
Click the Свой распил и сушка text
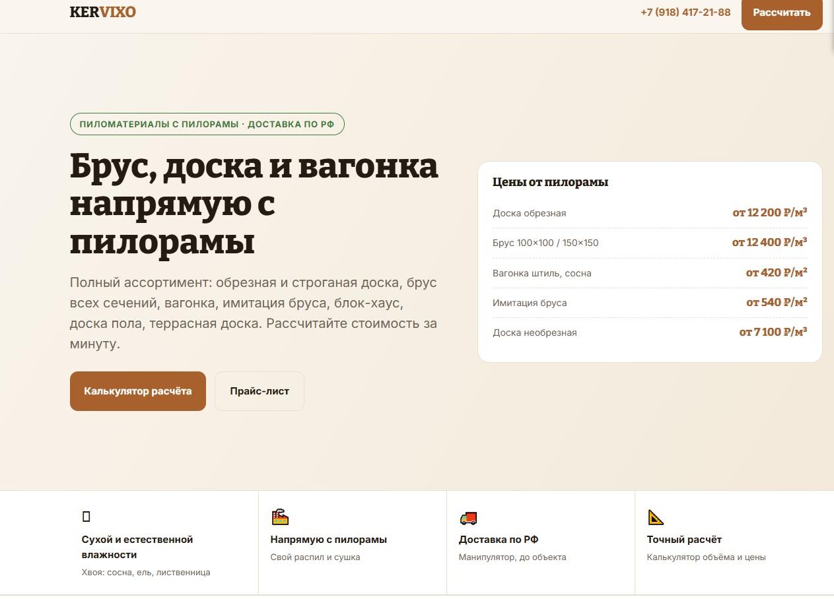pyautogui.click(x=316, y=557)
